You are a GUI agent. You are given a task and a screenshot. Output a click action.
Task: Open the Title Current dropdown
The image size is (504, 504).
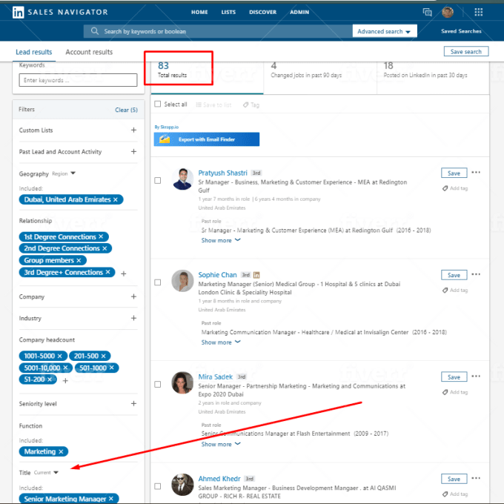coord(46,473)
